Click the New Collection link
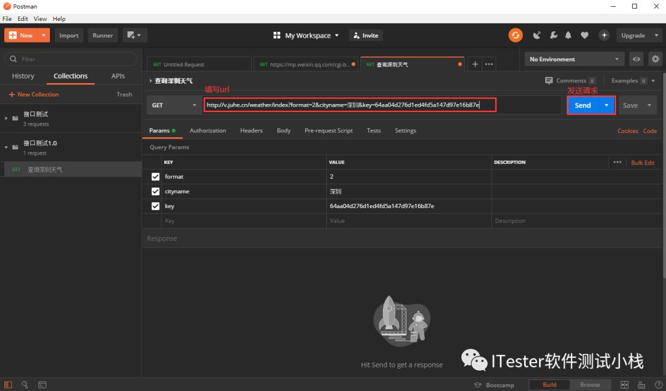The width and height of the screenshot is (666, 391). point(33,94)
